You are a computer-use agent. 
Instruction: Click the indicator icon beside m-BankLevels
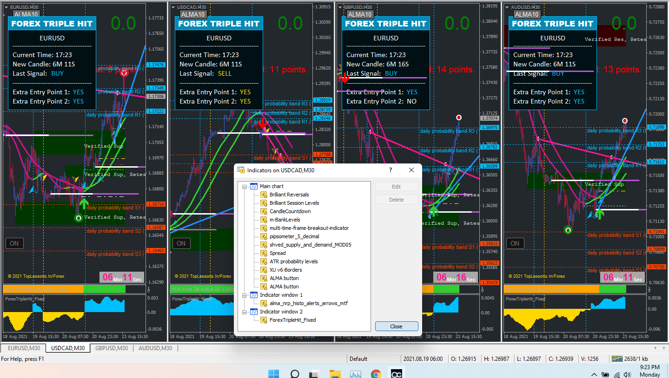click(x=263, y=220)
